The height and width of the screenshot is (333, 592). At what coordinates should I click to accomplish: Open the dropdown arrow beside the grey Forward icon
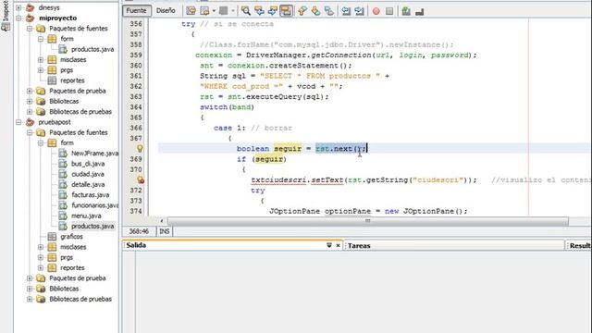[232, 11]
